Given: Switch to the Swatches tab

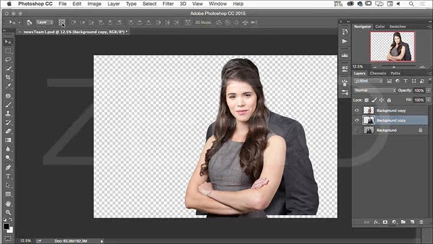Looking at the screenshot, I should pyautogui.click(x=397, y=27).
